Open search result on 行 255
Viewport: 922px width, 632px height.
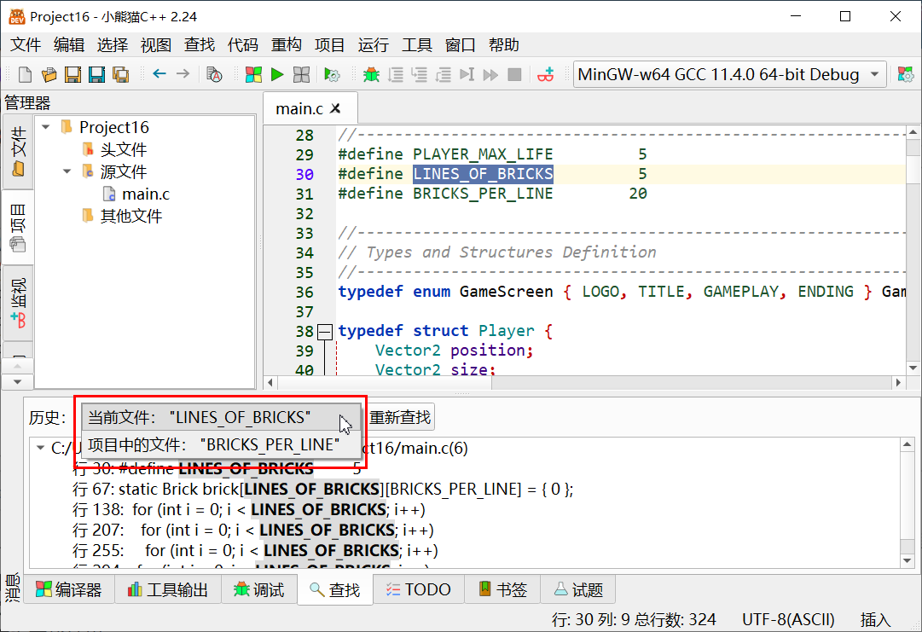coord(255,551)
